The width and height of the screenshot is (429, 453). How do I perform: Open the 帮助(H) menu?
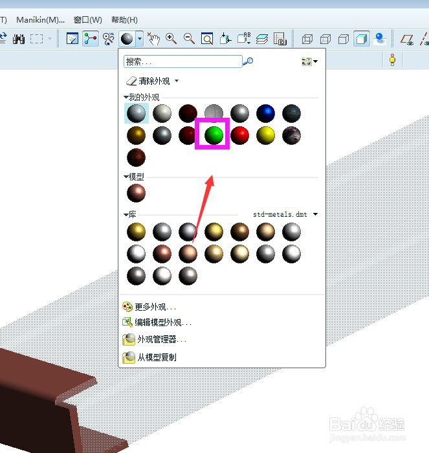(124, 20)
